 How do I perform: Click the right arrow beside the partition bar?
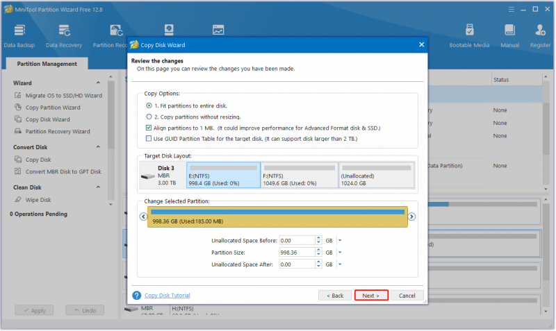click(411, 217)
